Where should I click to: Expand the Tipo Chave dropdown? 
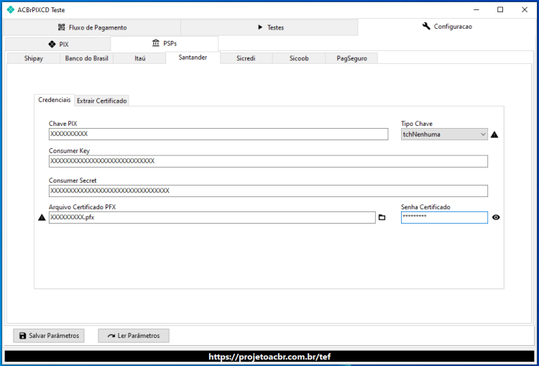tap(444, 134)
